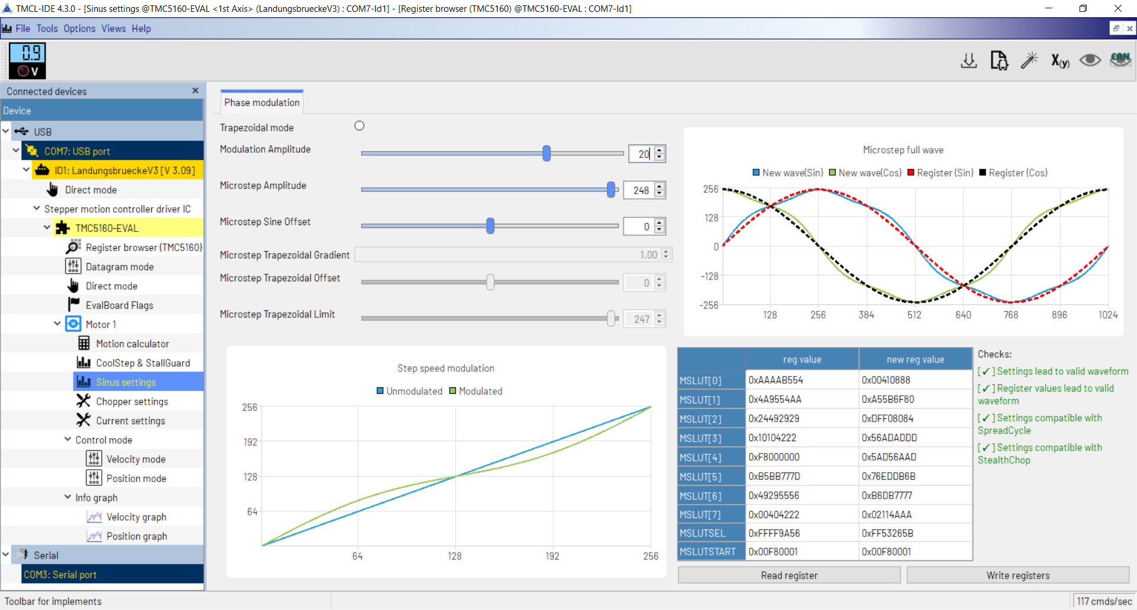This screenshot has height=610, width=1137.
Task: Open the Tools menu
Action: pos(47,28)
